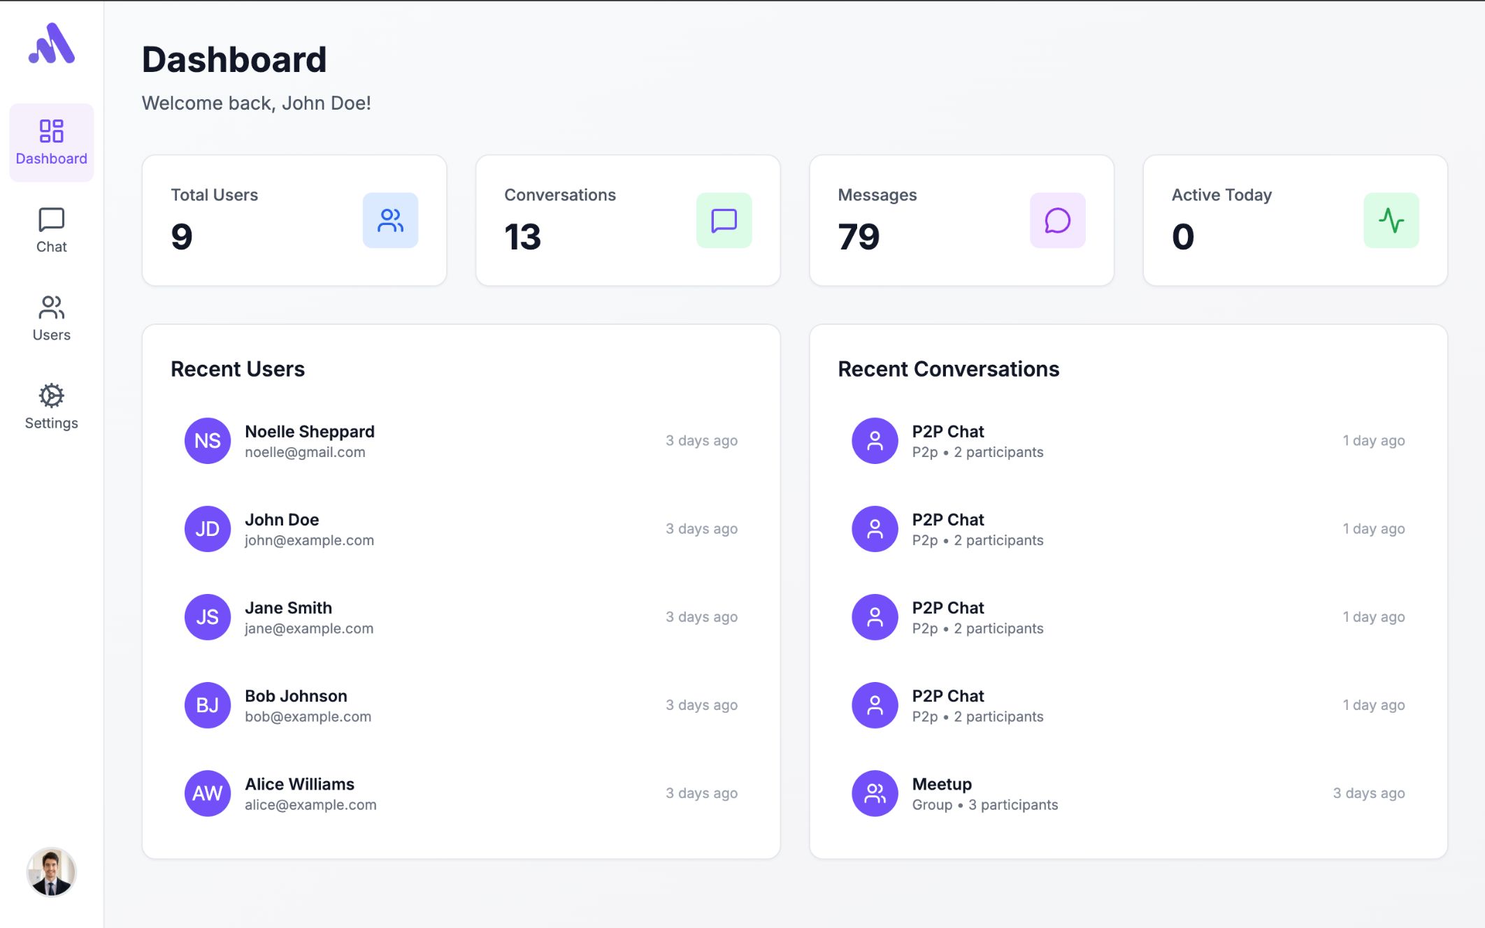
Task: Open the Chat section from sidebar
Action: (51, 231)
